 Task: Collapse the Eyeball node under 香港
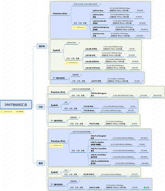tap(61, 172)
